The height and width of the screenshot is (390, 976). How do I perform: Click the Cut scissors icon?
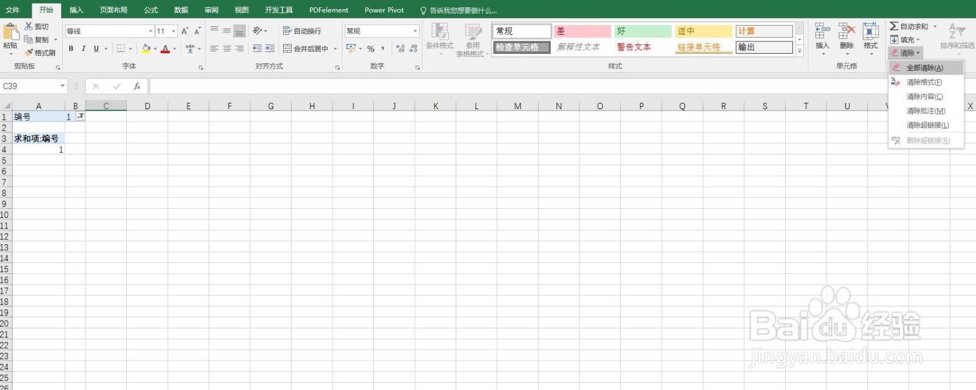coord(29,26)
